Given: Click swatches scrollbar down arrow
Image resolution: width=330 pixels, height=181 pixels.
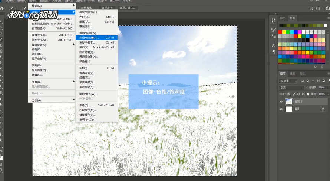Looking at the screenshot, I should pos(328,62).
